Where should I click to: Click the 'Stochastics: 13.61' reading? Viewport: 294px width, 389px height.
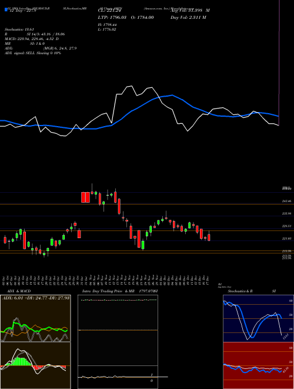19,29
